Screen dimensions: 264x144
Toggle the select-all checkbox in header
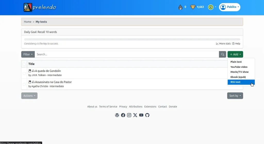(x=24, y=64)
